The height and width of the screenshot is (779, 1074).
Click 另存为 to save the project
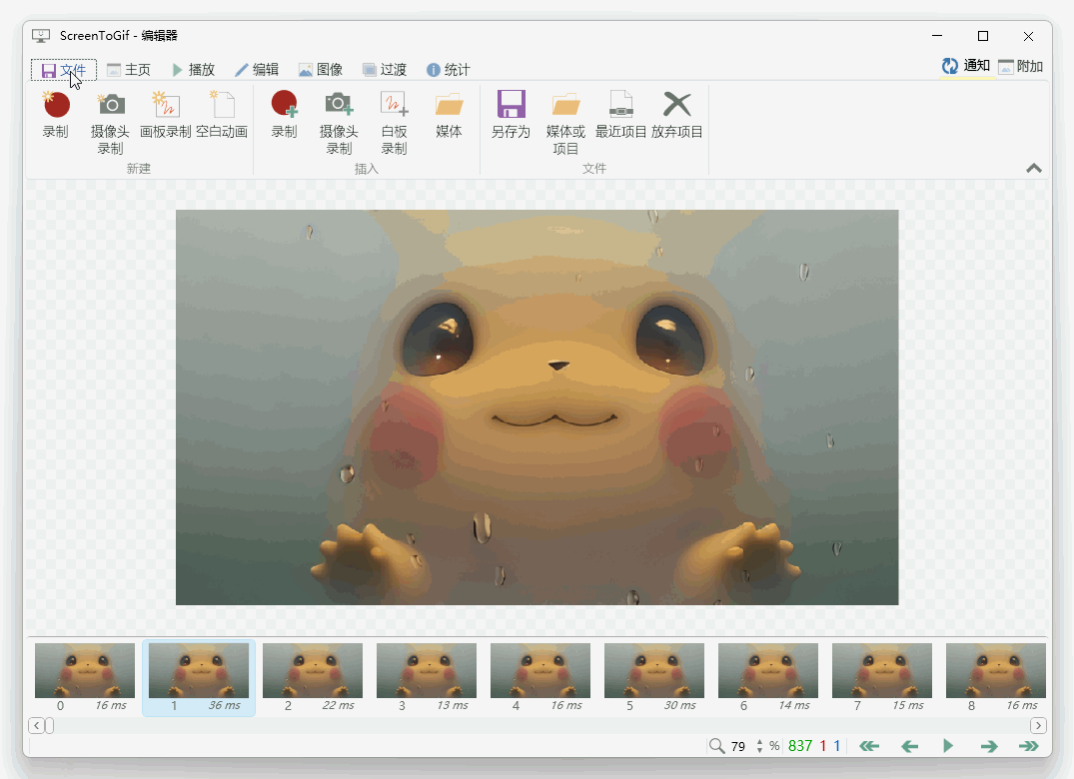[511, 115]
